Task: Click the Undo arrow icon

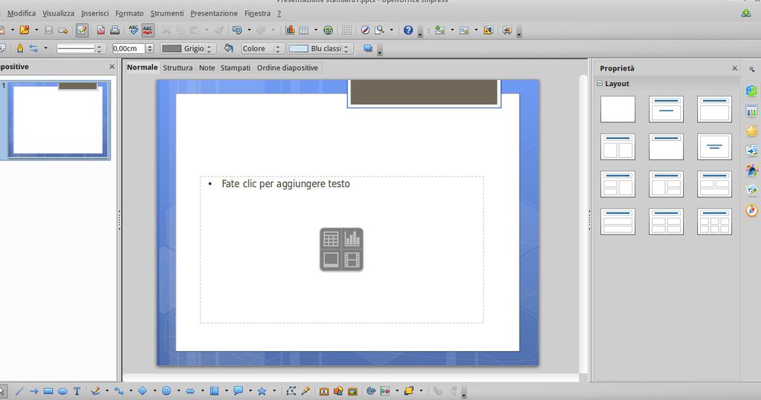Action: 237,30
